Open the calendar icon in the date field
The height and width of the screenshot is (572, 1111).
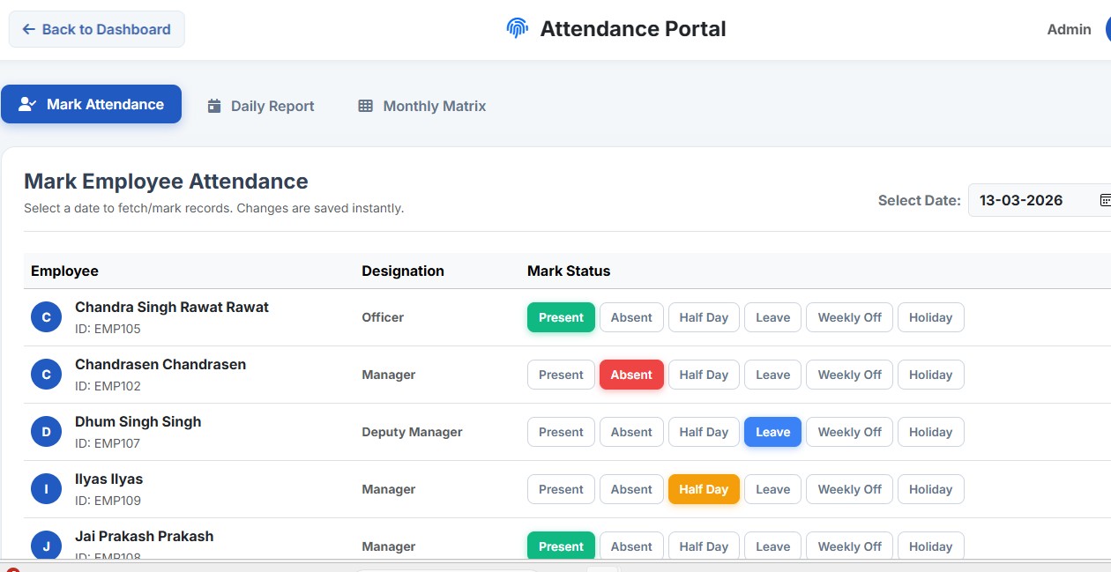pyautogui.click(x=1105, y=200)
